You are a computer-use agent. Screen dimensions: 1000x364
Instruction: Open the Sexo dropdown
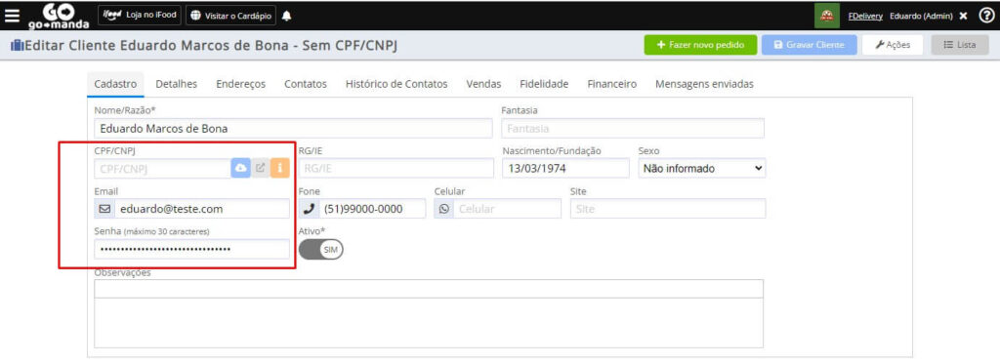701,168
